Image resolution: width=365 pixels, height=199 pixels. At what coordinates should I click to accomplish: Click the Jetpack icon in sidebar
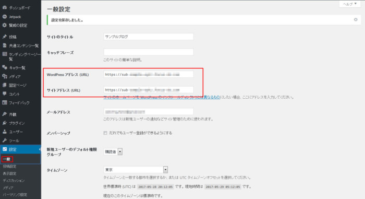tap(4, 17)
